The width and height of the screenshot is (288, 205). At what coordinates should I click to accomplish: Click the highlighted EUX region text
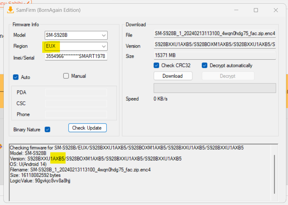point(51,46)
